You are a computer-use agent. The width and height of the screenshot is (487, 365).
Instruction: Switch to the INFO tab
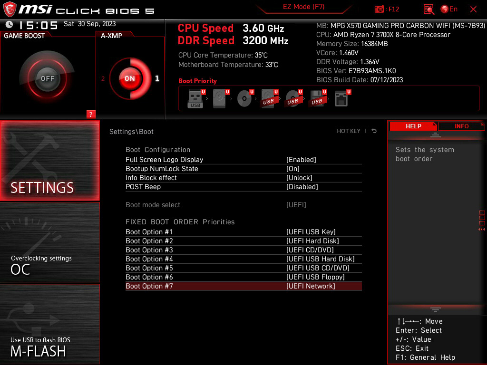pos(461,126)
